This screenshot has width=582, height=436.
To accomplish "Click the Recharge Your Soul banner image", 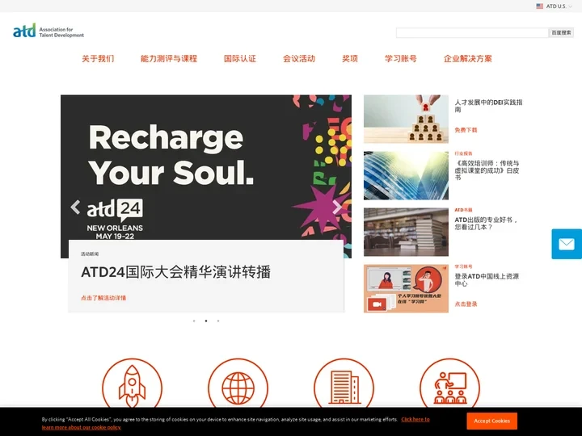I will (206, 168).
